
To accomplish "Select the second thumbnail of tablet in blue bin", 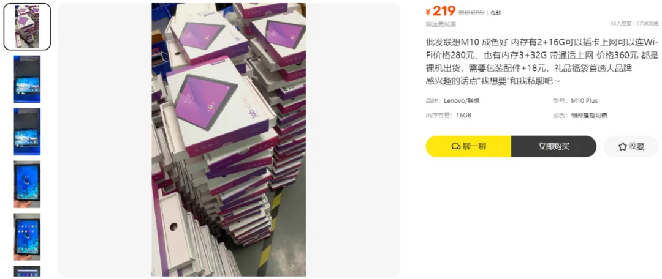I will pos(27,79).
